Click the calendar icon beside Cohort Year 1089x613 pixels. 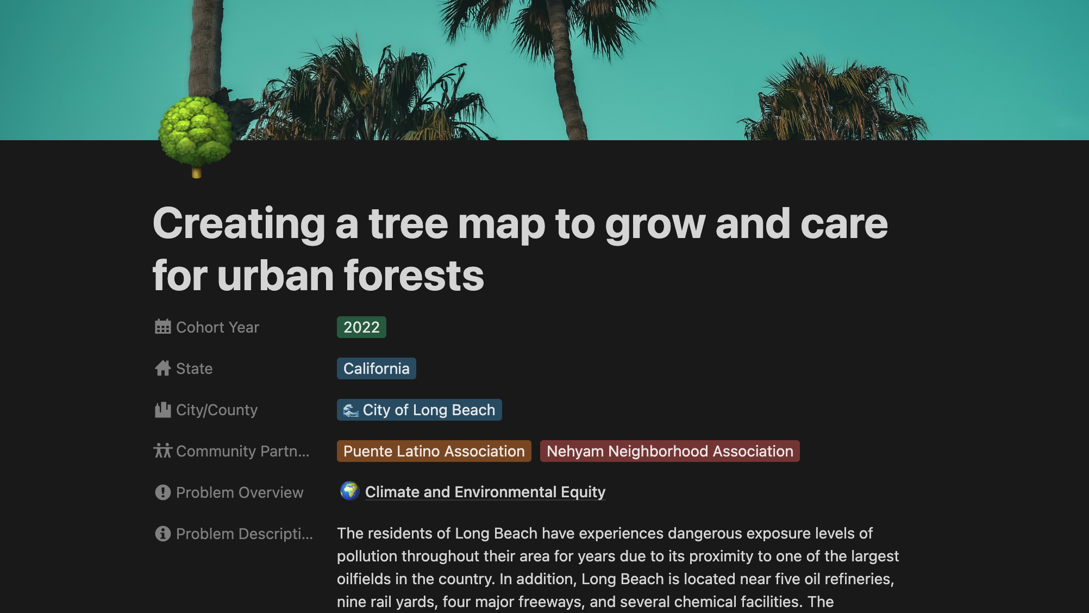point(162,327)
